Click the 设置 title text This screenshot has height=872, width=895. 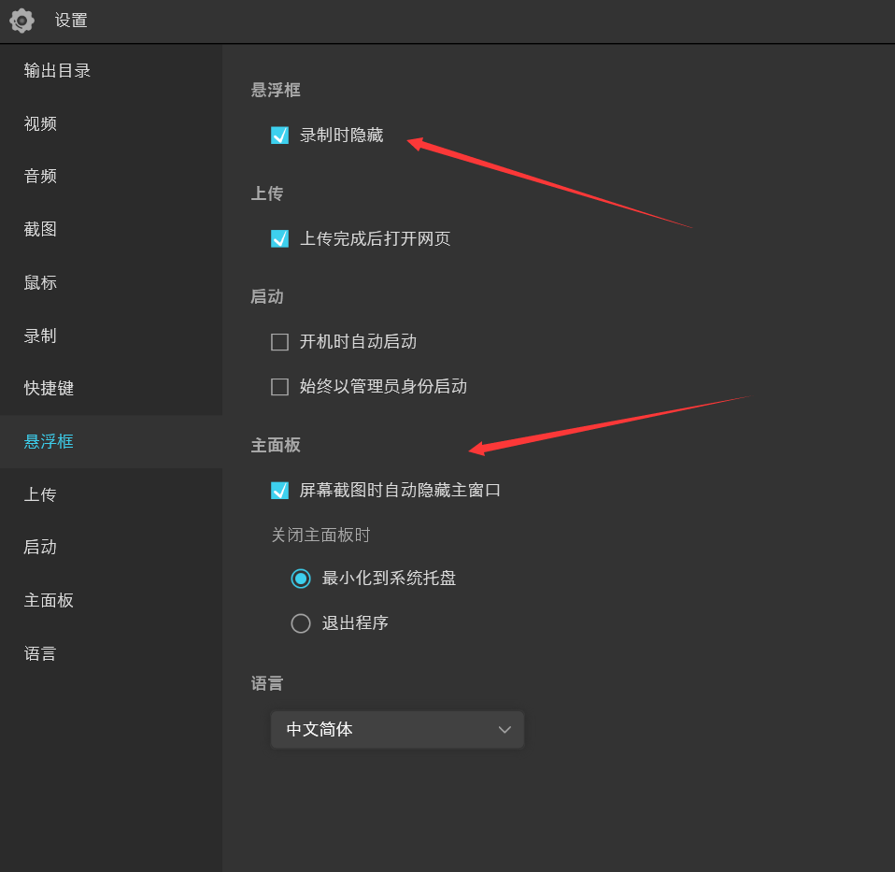71,21
